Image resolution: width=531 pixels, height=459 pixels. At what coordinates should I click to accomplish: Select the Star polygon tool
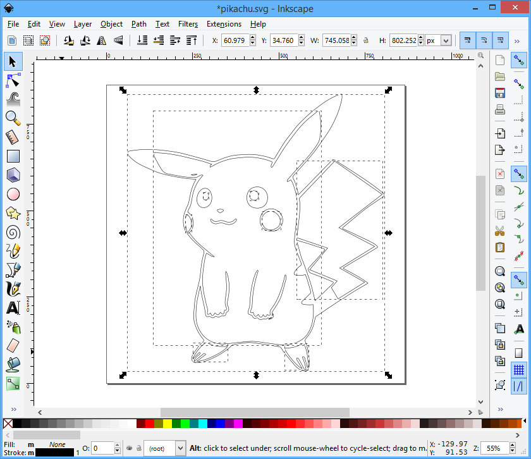coord(13,213)
